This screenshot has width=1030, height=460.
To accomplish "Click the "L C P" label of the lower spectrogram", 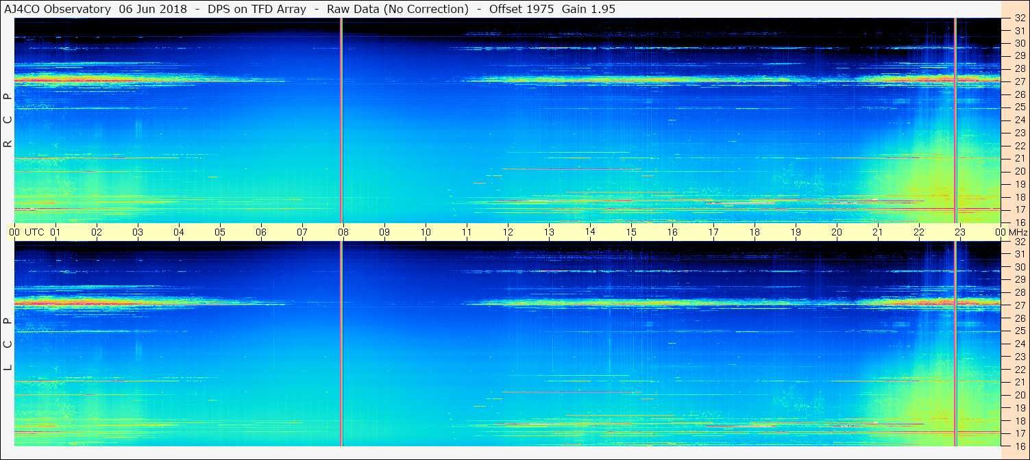I will click(8, 344).
